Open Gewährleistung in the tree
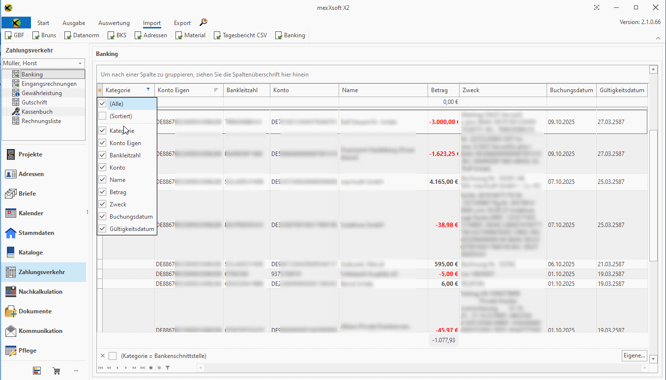 click(42, 93)
